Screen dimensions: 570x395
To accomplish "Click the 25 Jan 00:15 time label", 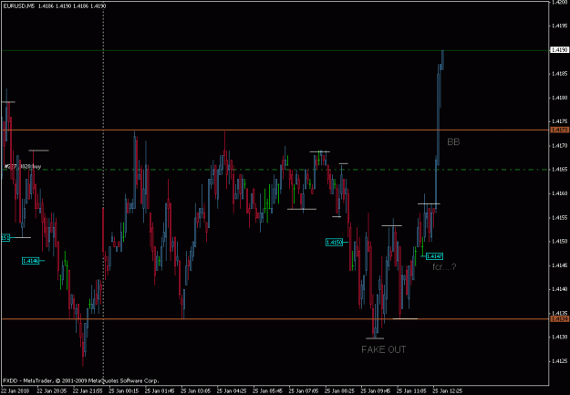I will [123, 391].
